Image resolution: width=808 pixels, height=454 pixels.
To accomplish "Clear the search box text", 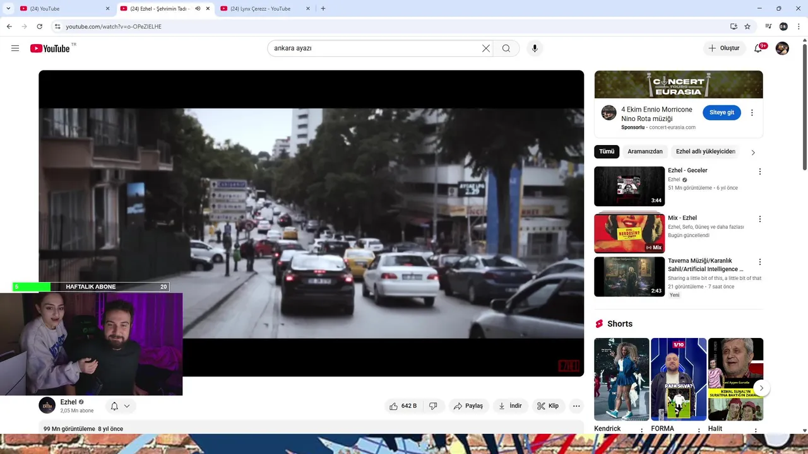I will coord(486,49).
